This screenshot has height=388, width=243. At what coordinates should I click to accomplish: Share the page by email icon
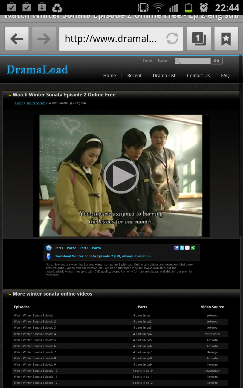pyautogui.click(x=187, y=248)
